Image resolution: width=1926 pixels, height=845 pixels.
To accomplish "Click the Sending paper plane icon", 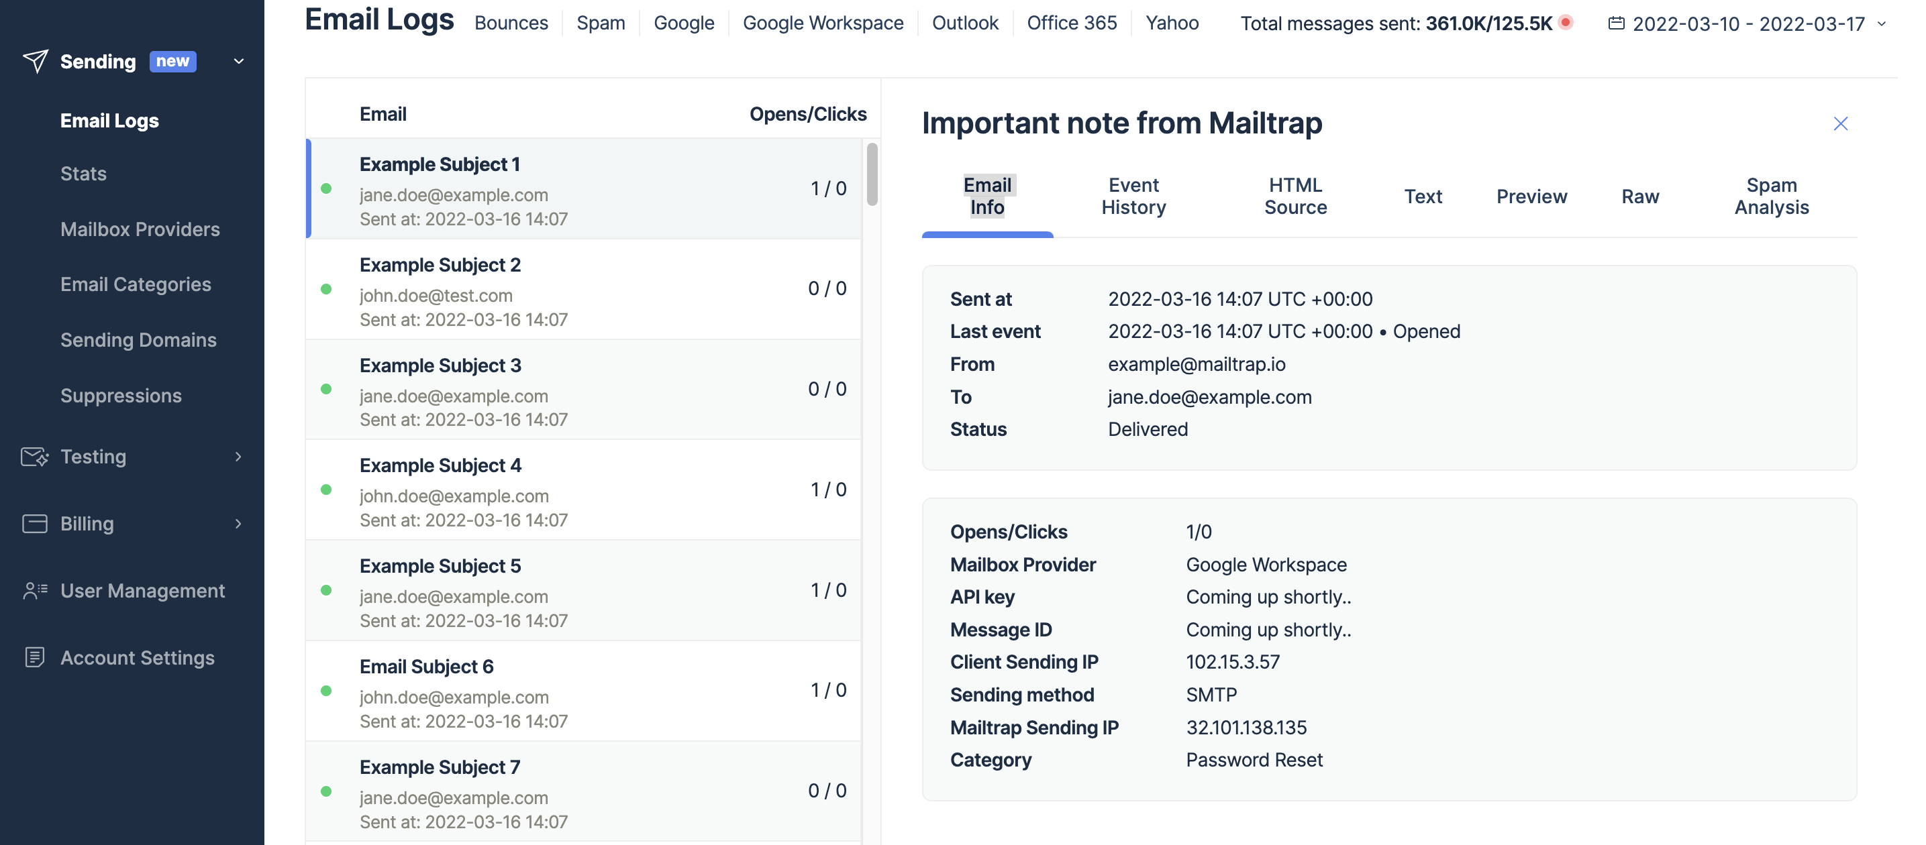I will (x=35, y=61).
